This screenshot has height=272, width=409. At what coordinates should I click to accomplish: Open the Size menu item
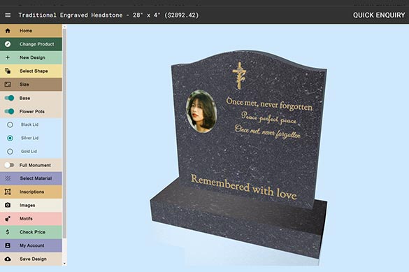31,84
